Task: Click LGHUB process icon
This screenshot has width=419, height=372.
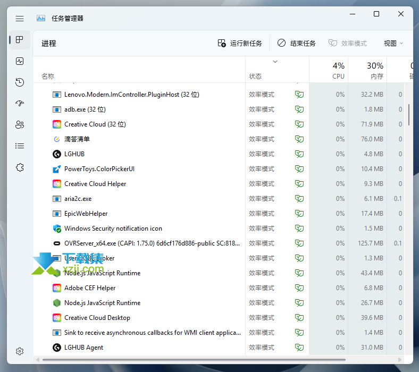Action: [x=57, y=154]
